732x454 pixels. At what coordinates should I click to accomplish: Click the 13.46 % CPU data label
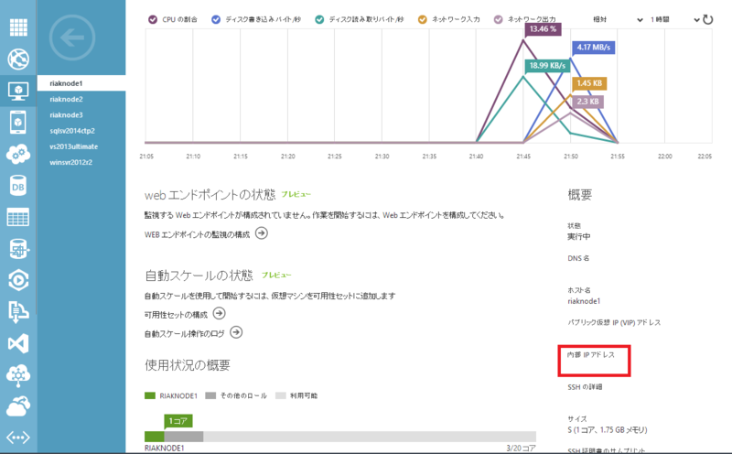pos(543,29)
